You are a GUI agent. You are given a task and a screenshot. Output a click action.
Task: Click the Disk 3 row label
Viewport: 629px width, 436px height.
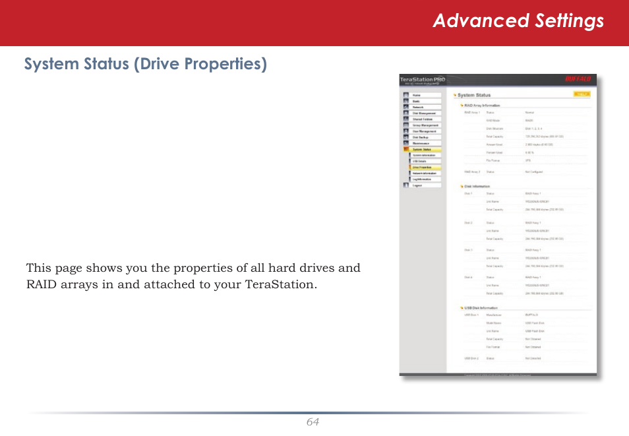pos(468,250)
